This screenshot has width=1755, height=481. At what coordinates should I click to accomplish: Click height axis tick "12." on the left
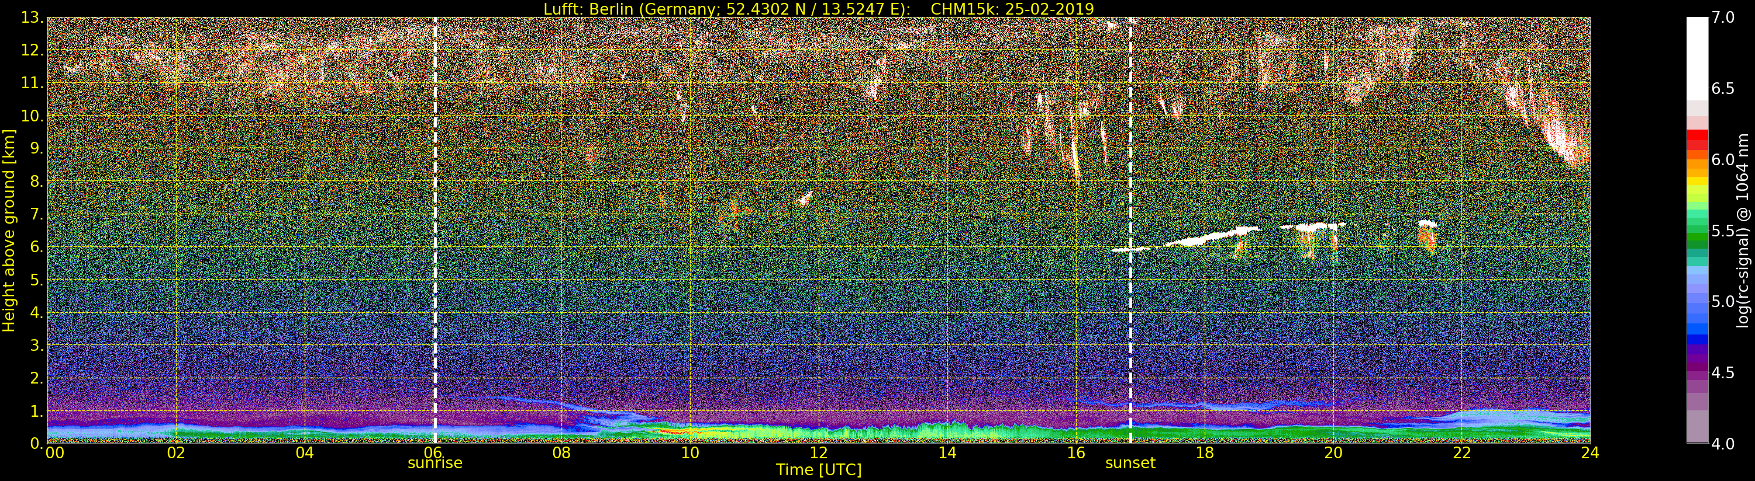click(33, 50)
